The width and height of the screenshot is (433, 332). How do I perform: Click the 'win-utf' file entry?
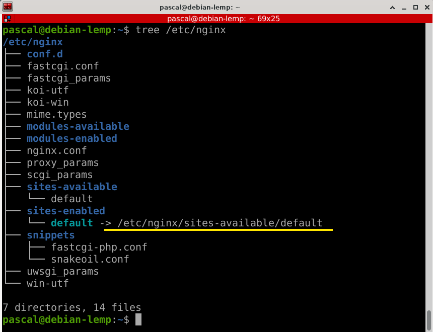tap(48, 283)
